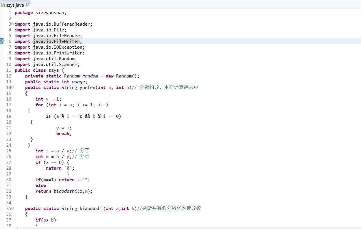361x229 pixels.
Task: Click line number 1 in the gutter
Action: point(10,13)
